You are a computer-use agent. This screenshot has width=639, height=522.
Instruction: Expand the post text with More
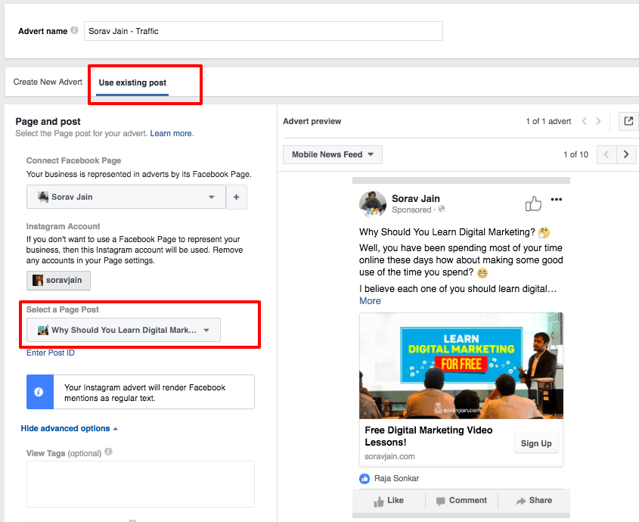click(370, 301)
